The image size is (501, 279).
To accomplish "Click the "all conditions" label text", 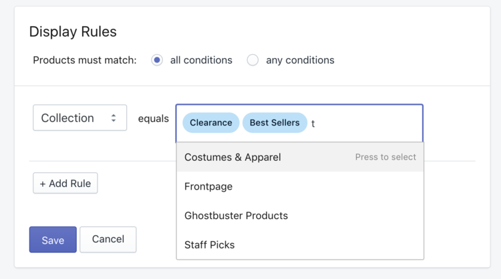I will click(x=201, y=60).
